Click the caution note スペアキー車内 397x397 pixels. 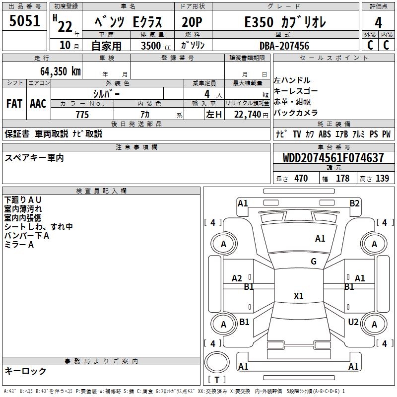(34, 158)
